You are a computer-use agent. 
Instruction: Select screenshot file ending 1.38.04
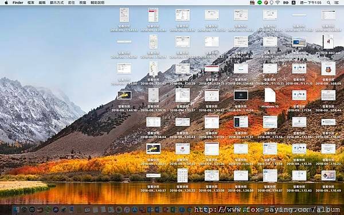(153, 122)
